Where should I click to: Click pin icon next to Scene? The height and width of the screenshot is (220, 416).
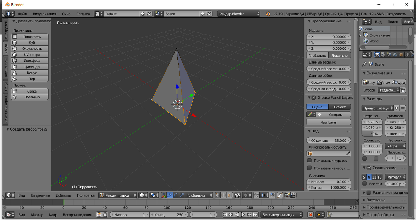point(364,64)
